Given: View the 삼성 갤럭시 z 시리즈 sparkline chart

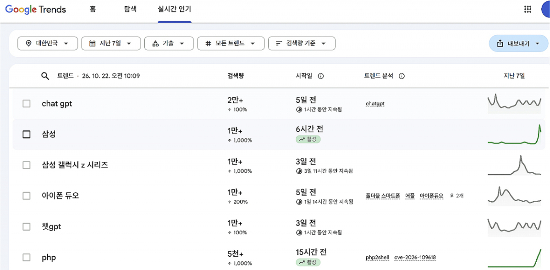Looking at the screenshot, I should coord(514,165).
